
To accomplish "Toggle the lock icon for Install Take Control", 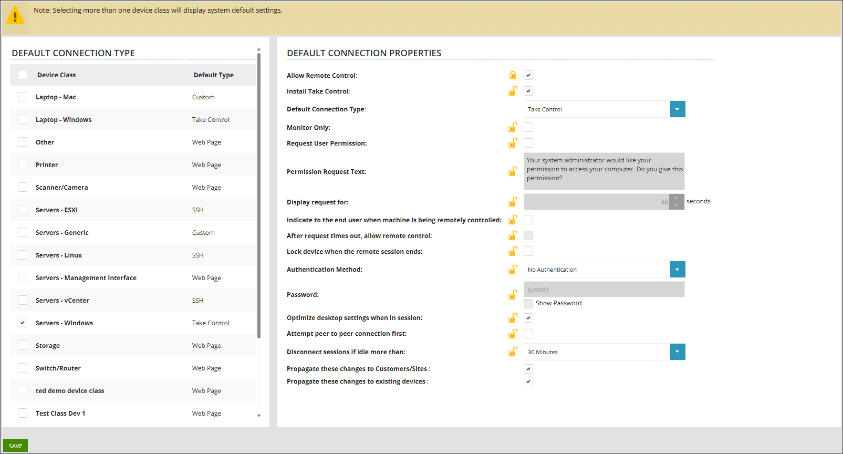I will [x=513, y=91].
